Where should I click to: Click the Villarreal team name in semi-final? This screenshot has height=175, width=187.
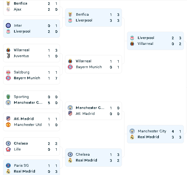click(145, 44)
